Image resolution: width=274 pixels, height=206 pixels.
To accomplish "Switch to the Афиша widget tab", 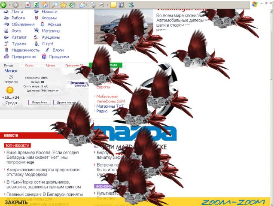I will tap(50, 66).
